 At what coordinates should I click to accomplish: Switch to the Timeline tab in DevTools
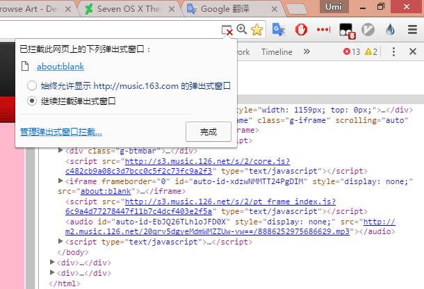tap(277, 52)
